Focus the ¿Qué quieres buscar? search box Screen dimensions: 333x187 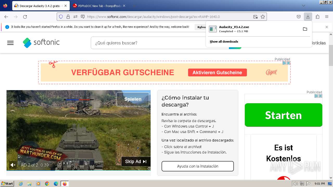click(160, 43)
